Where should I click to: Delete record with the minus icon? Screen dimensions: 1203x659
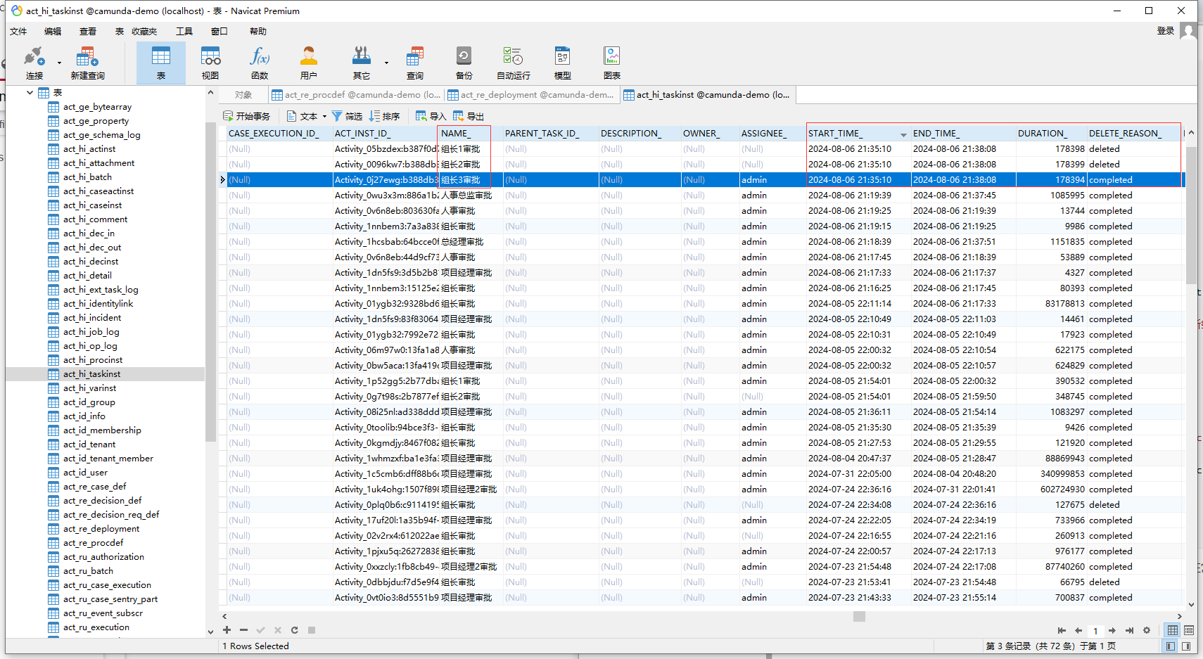(x=243, y=630)
